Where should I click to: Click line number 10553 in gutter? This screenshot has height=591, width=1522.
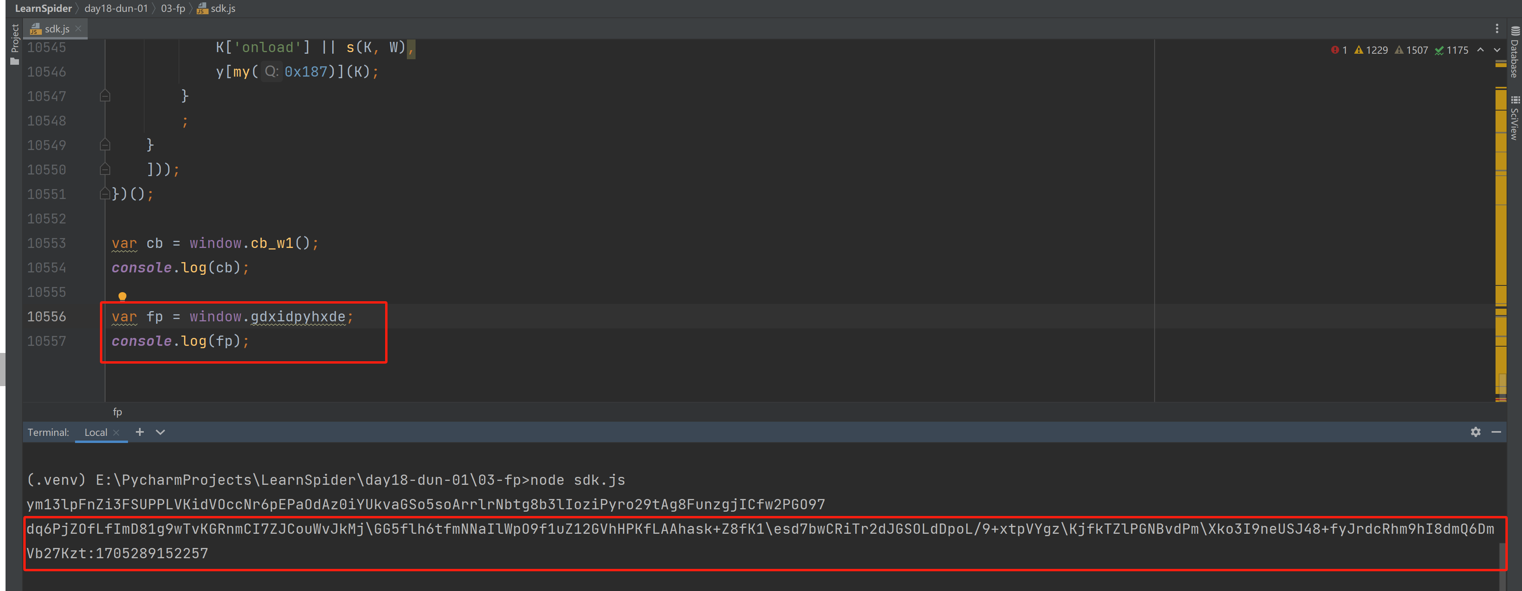47,243
